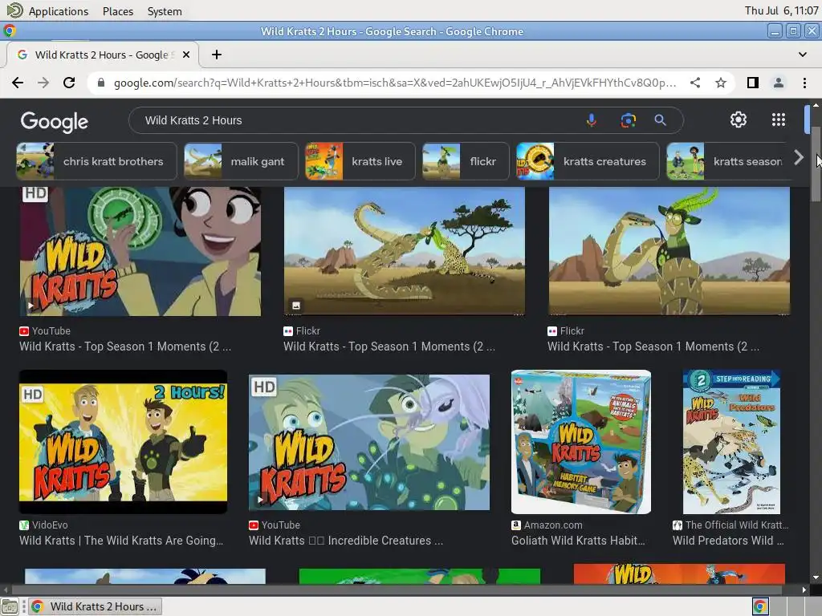Open the Places menu
The image size is (822, 616).
coord(118,11)
